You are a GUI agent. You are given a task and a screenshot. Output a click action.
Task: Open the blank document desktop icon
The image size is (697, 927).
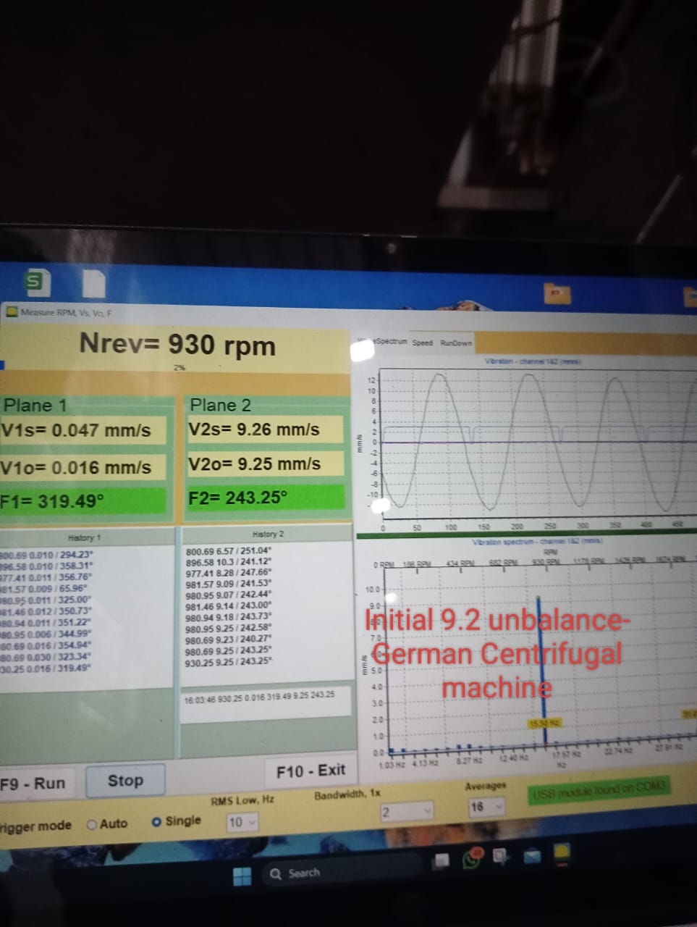[93, 283]
